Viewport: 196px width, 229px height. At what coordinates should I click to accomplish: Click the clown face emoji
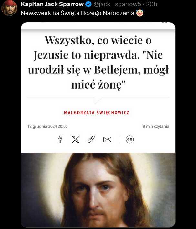pos(140,13)
